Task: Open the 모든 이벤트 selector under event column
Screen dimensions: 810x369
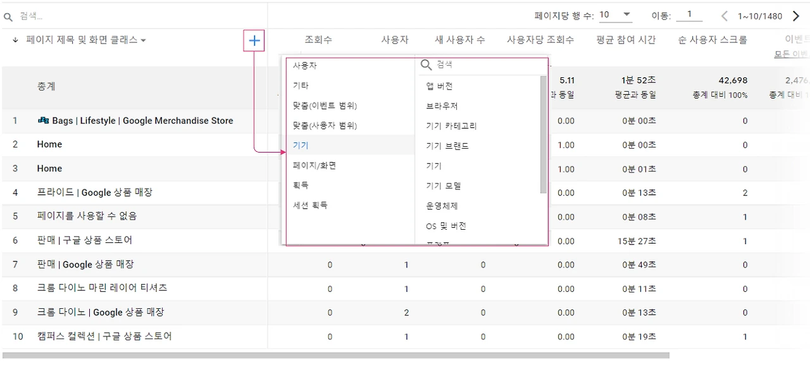Action: click(792, 54)
